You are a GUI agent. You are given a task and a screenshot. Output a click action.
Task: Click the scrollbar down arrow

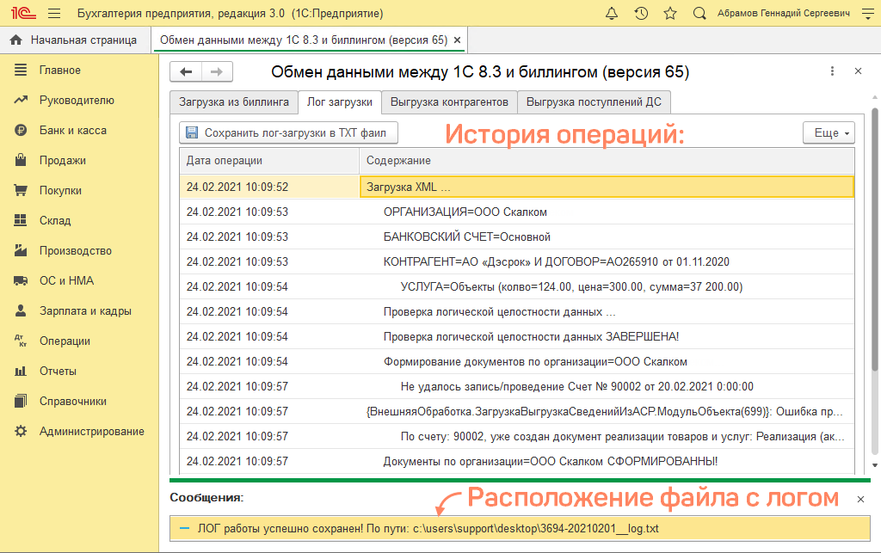click(x=875, y=465)
